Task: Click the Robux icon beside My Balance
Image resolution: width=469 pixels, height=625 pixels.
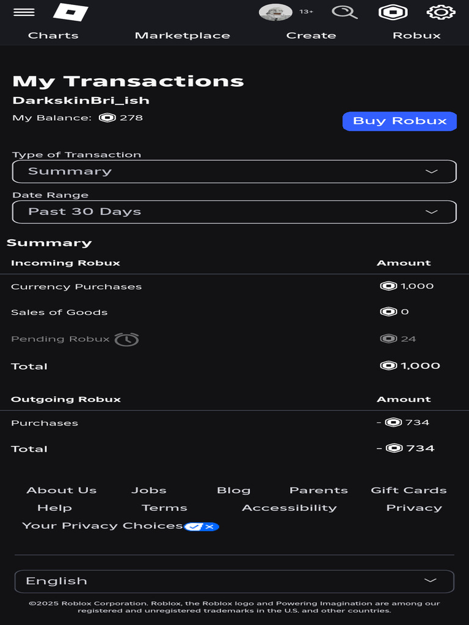Action: 107,118
